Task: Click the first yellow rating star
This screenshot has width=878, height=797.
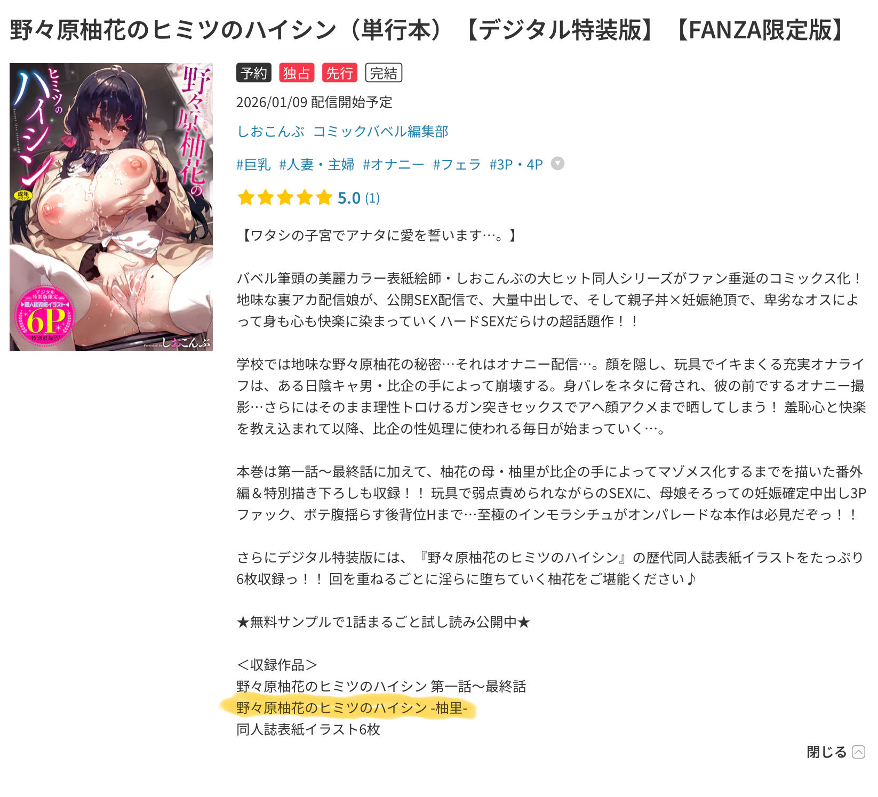Action: click(x=246, y=198)
